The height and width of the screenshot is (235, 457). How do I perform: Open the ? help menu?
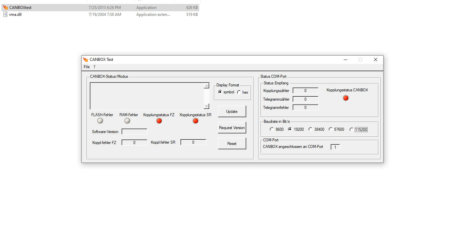94,67
